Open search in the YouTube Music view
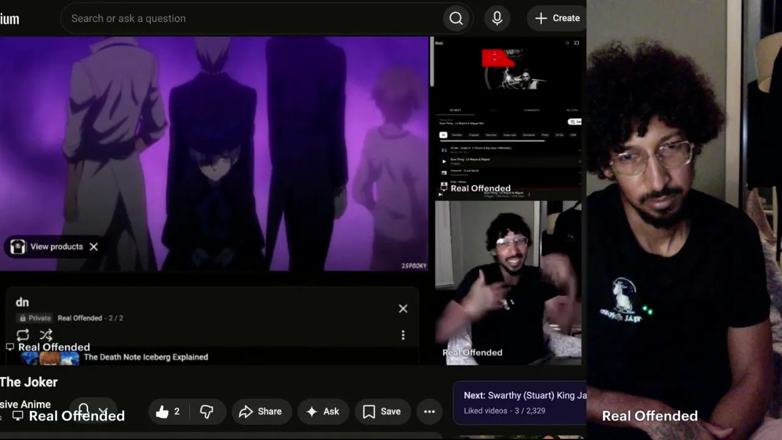782x440 pixels. [x=567, y=43]
